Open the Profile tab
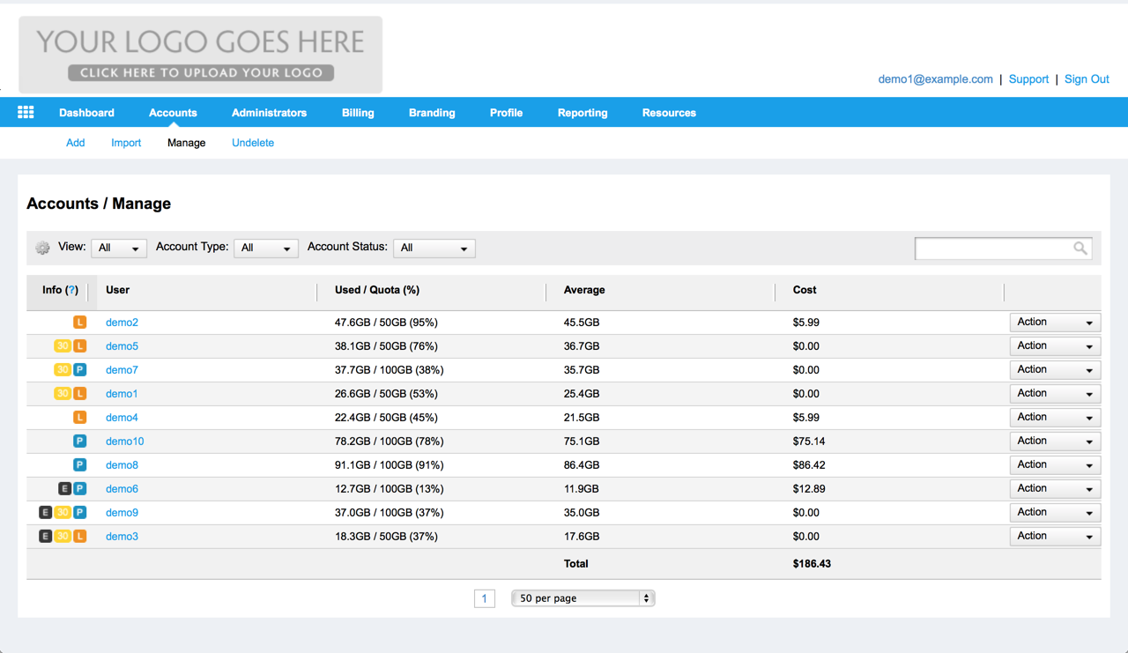The width and height of the screenshot is (1128, 653). pyautogui.click(x=506, y=113)
